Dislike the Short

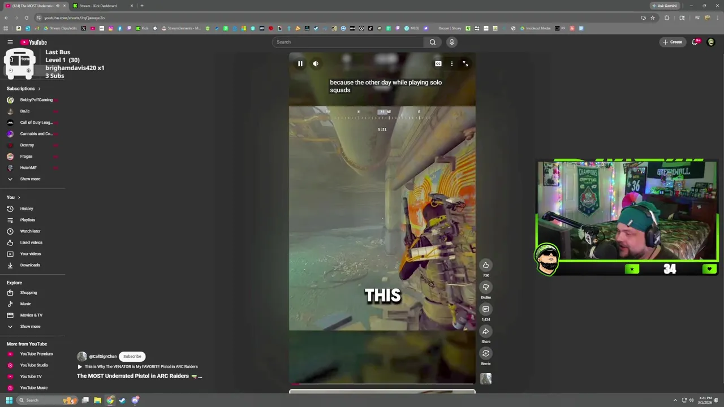coord(486,287)
